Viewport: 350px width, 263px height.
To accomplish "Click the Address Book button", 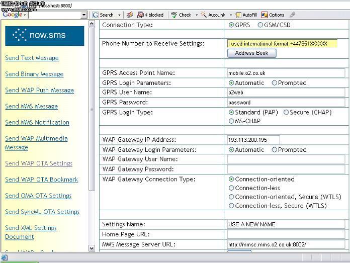I will click(251, 53).
